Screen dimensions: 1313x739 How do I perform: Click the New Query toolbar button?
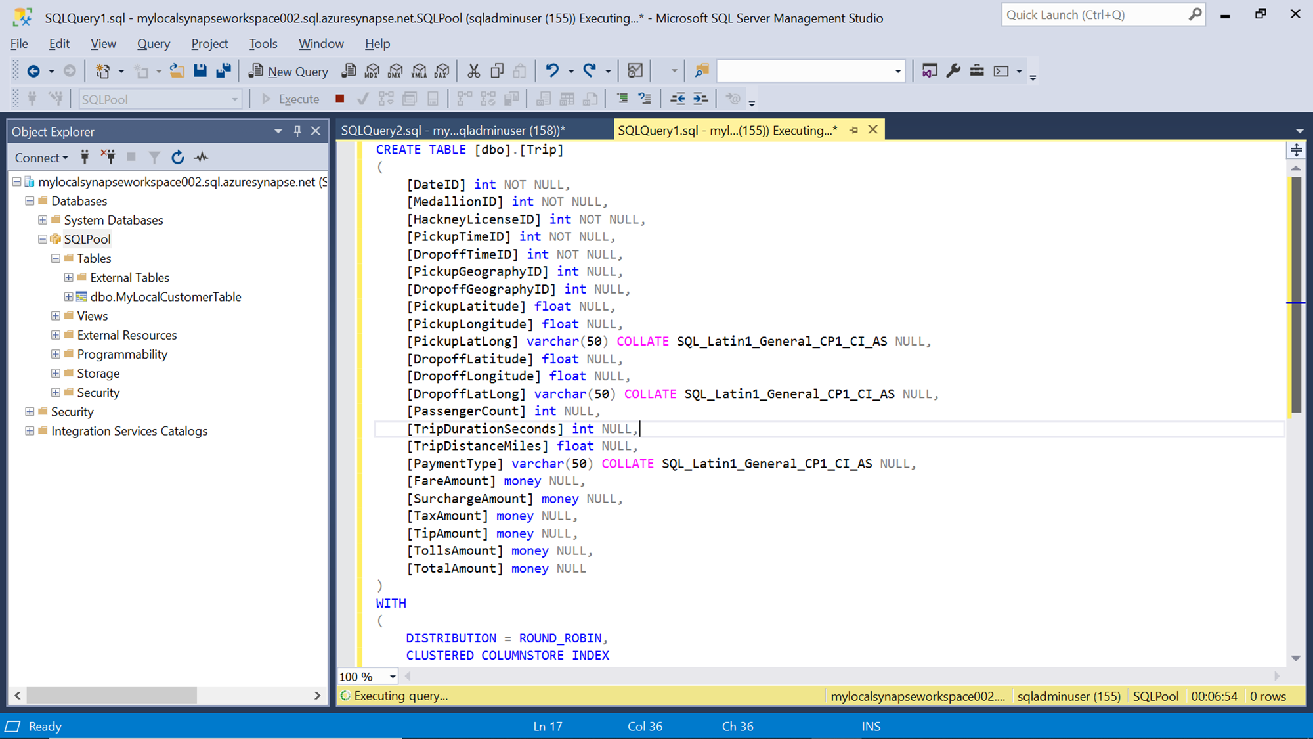(288, 71)
